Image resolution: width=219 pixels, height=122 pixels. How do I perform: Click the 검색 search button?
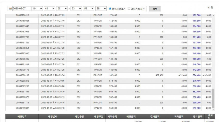coord(155,9)
